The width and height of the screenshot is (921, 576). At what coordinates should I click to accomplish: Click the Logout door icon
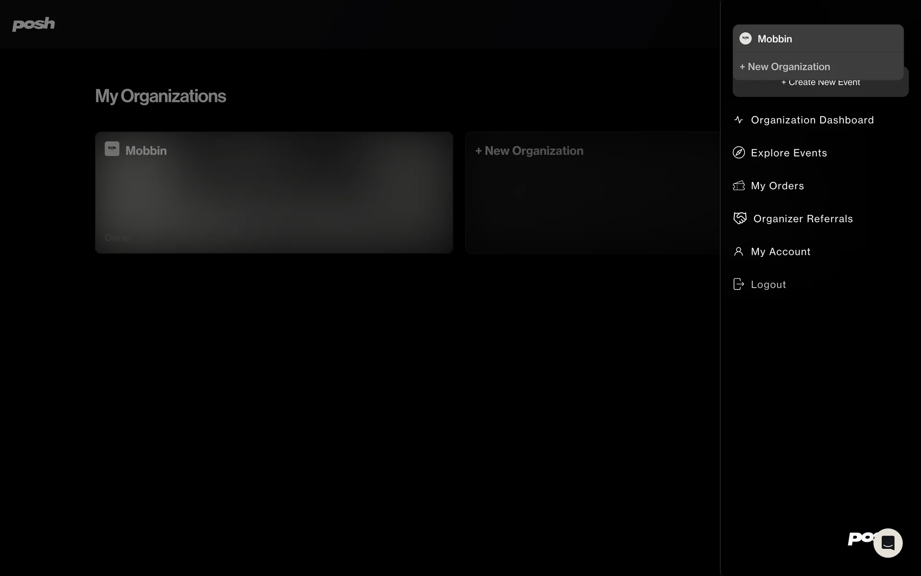739,284
